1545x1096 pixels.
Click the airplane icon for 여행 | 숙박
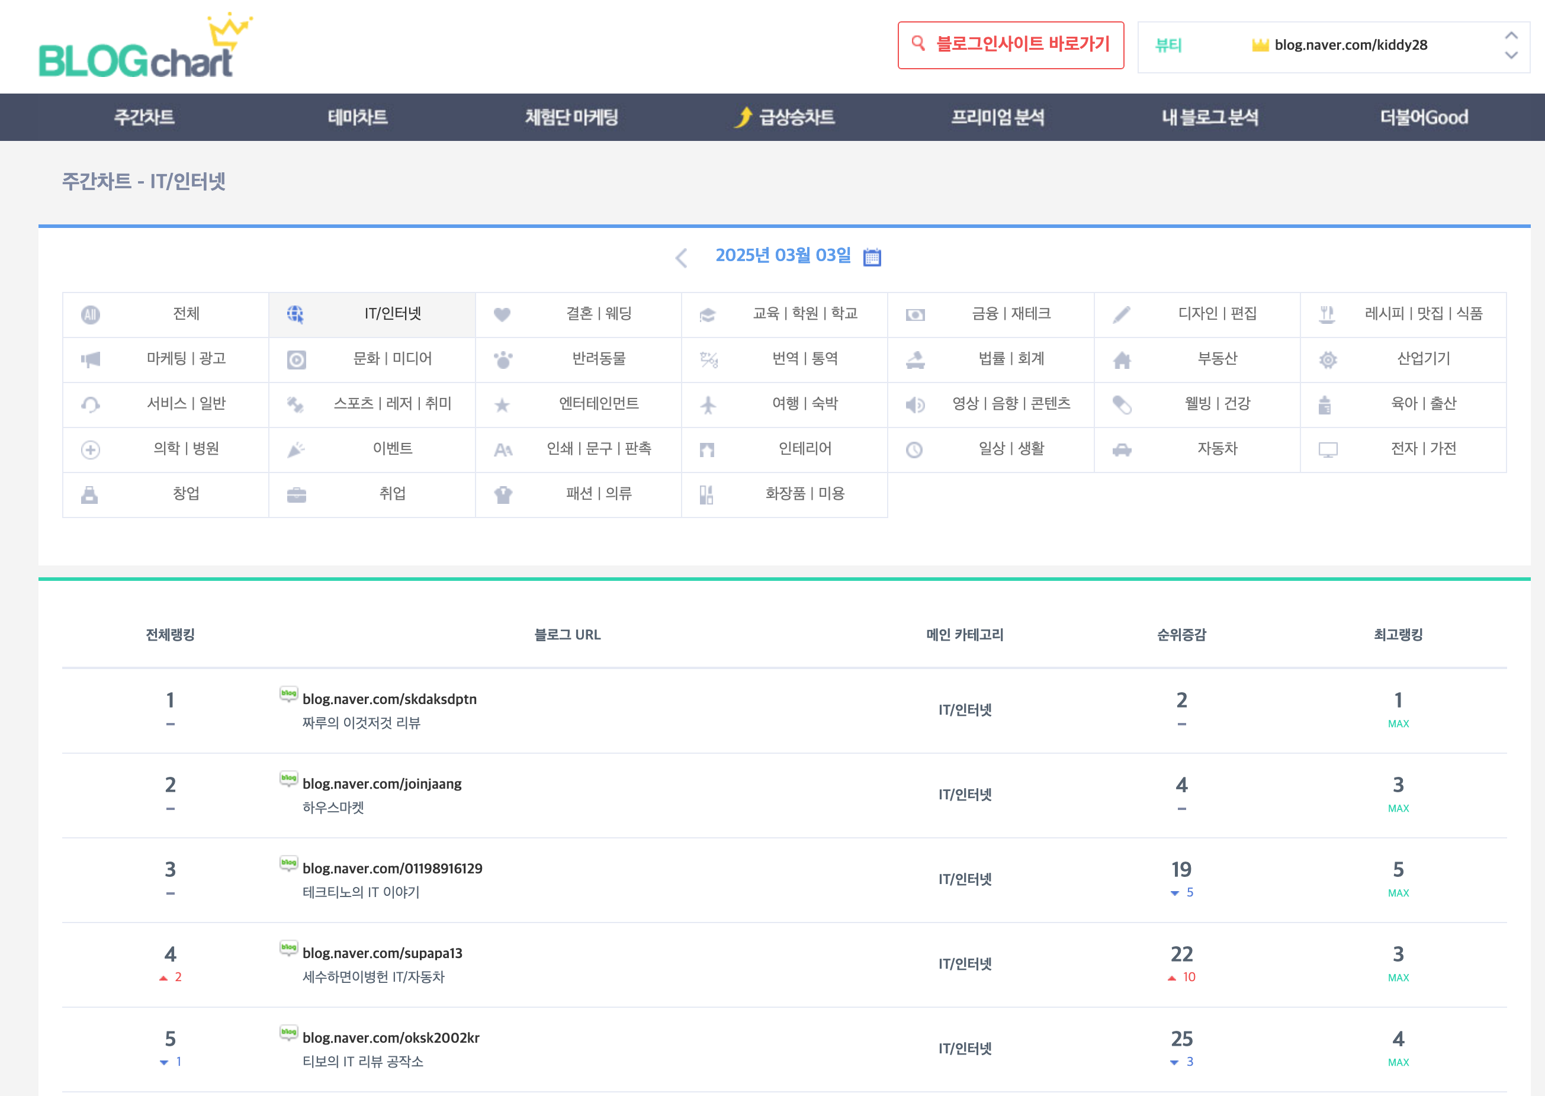coord(708,405)
